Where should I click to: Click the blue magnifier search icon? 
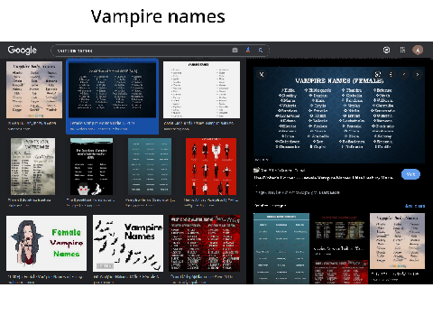click(x=261, y=51)
